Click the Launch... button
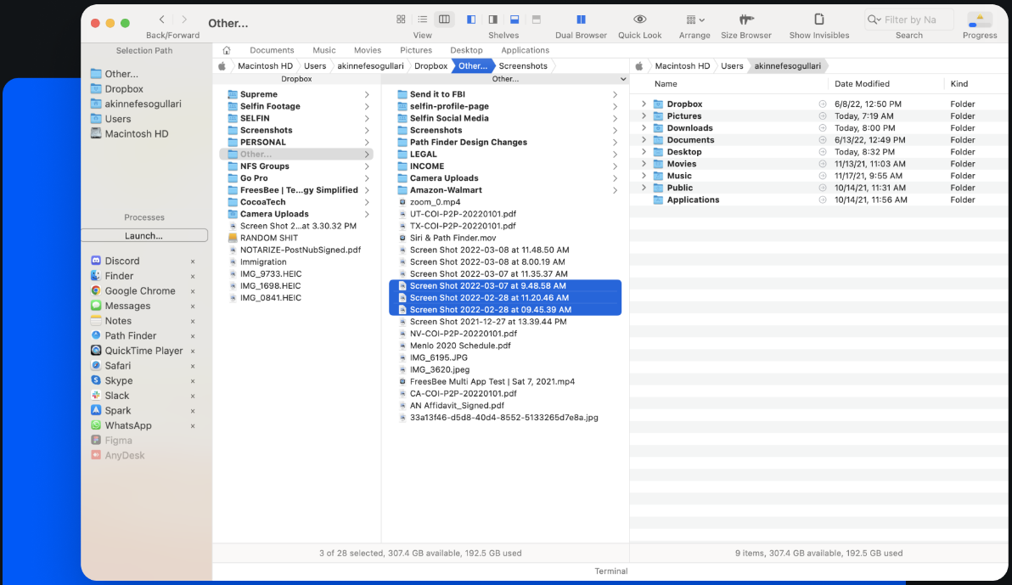The height and width of the screenshot is (585, 1012). (144, 236)
